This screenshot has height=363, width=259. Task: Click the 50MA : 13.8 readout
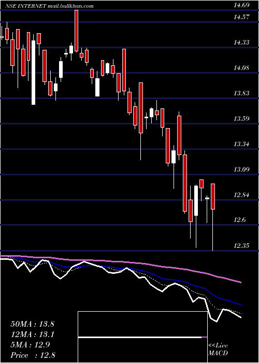click(32, 324)
